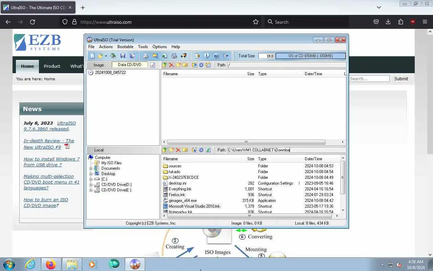Click the 0% of CD 650MB capacity bar
The width and height of the screenshot is (433, 271).
coord(311,56)
